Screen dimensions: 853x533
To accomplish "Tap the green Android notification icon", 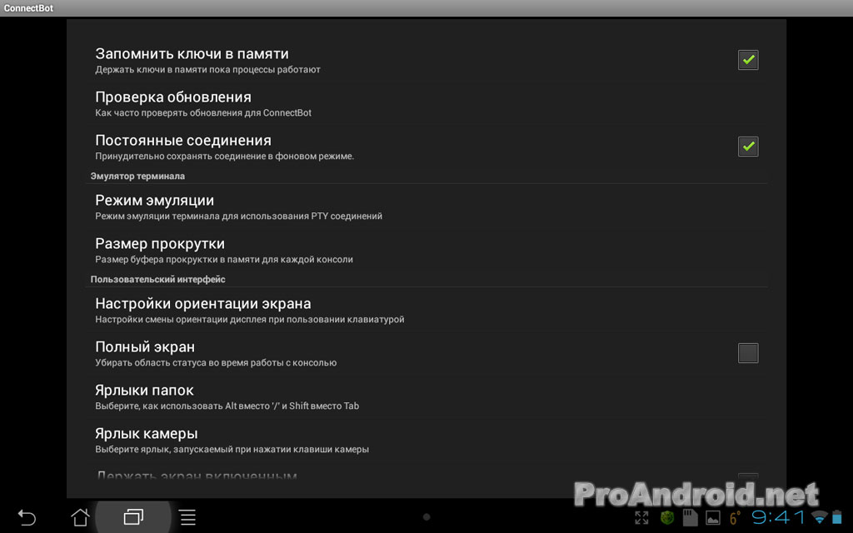I will pyautogui.click(x=667, y=518).
